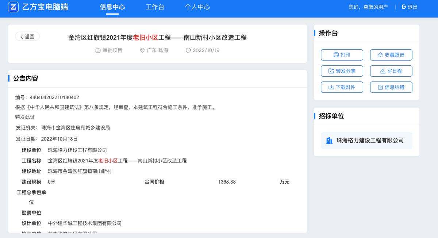Click the date 2022/10/19
The width and height of the screenshot is (438, 238).
click(x=206, y=50)
